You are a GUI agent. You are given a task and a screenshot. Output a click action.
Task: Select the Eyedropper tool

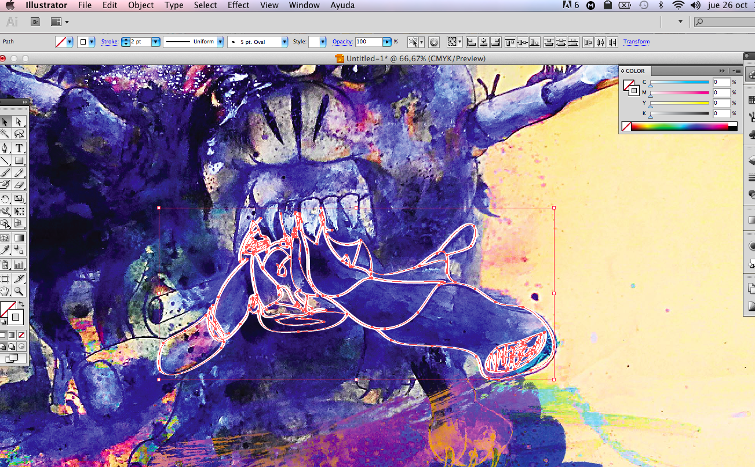[5, 251]
